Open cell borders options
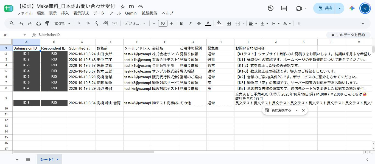This screenshot has width=375, height=164. pyautogui.click(x=228, y=24)
